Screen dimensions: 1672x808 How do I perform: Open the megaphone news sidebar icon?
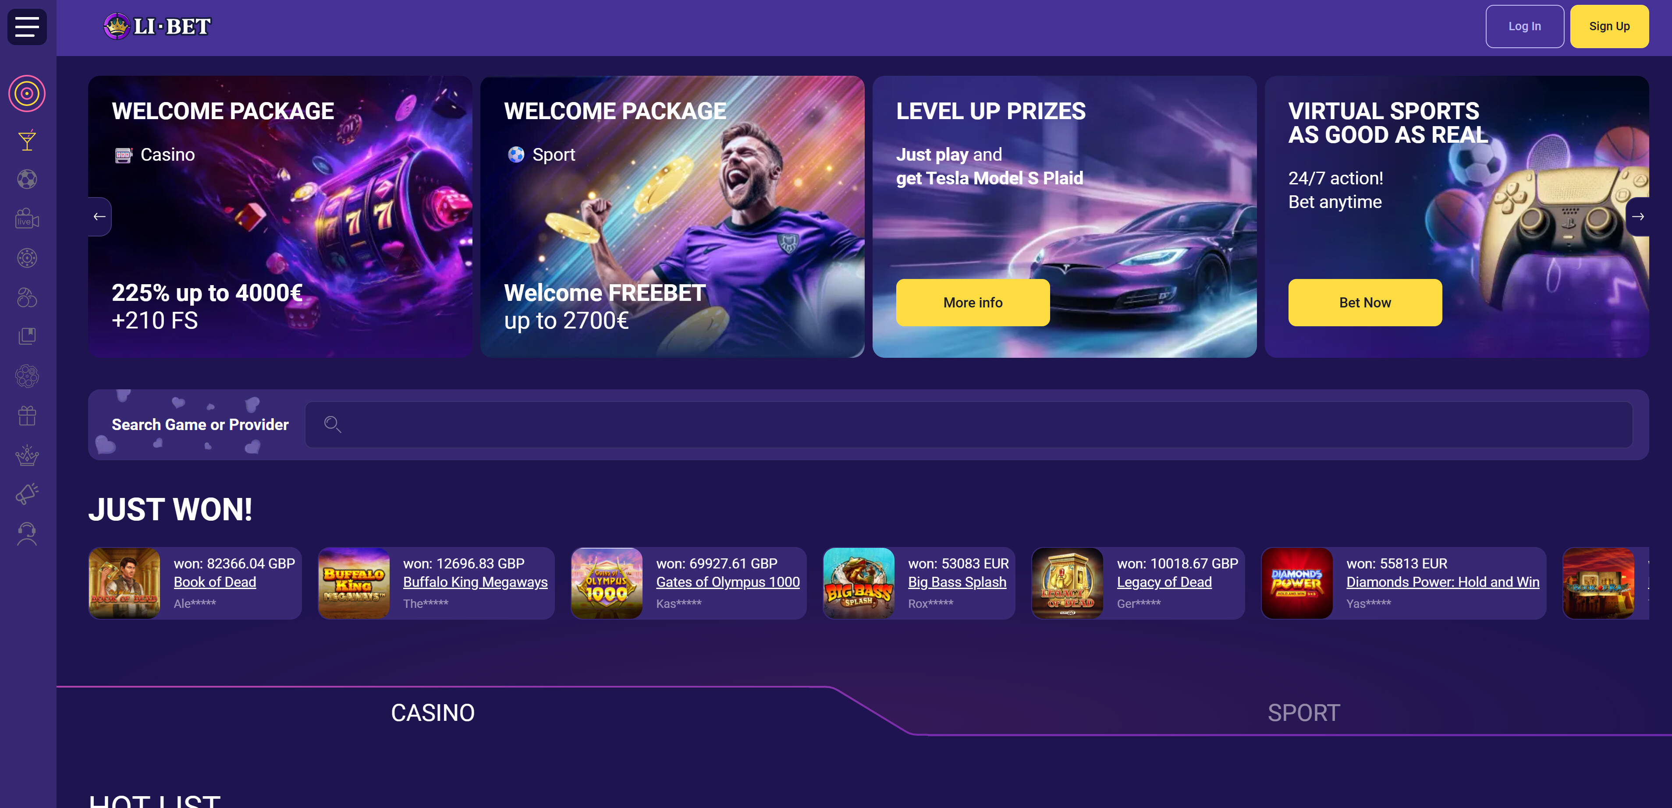point(27,494)
